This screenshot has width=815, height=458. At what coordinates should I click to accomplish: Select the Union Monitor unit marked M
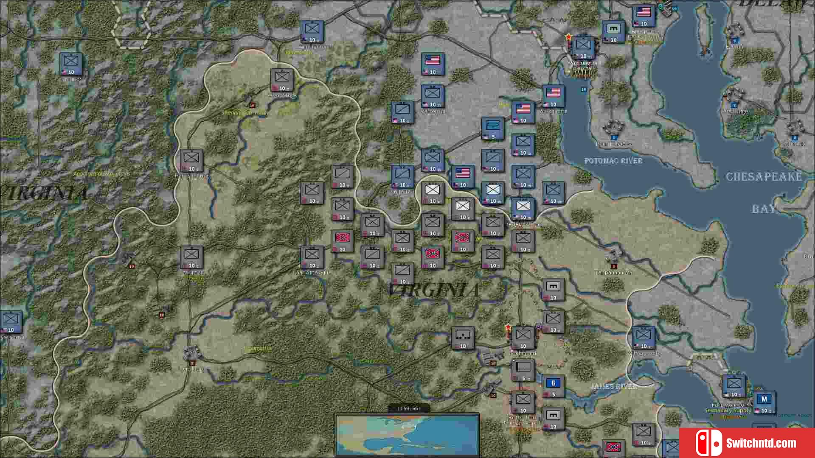(764, 402)
